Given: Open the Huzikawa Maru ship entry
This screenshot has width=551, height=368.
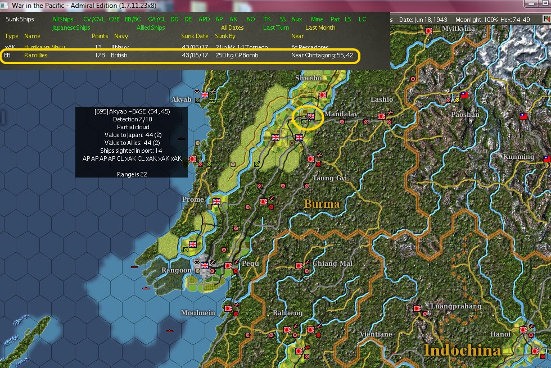Looking at the screenshot, I should click(x=44, y=47).
